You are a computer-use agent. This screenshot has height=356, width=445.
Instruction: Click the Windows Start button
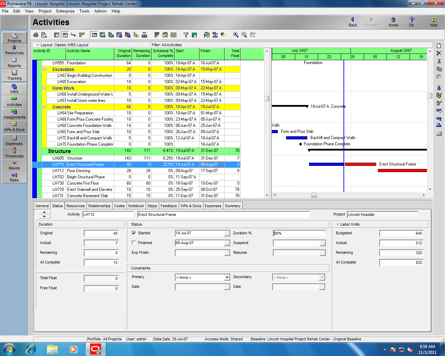[9, 349]
